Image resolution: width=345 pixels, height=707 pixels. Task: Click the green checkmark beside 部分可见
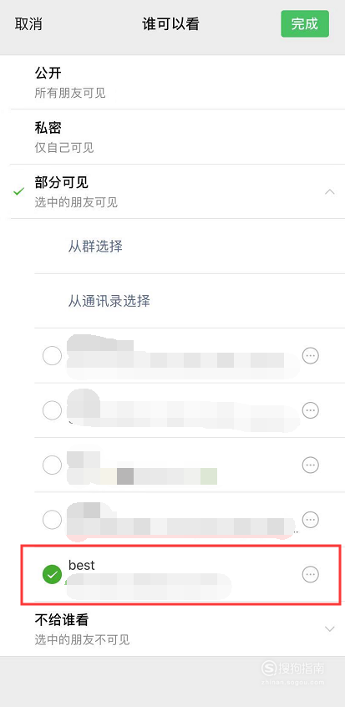(18, 191)
